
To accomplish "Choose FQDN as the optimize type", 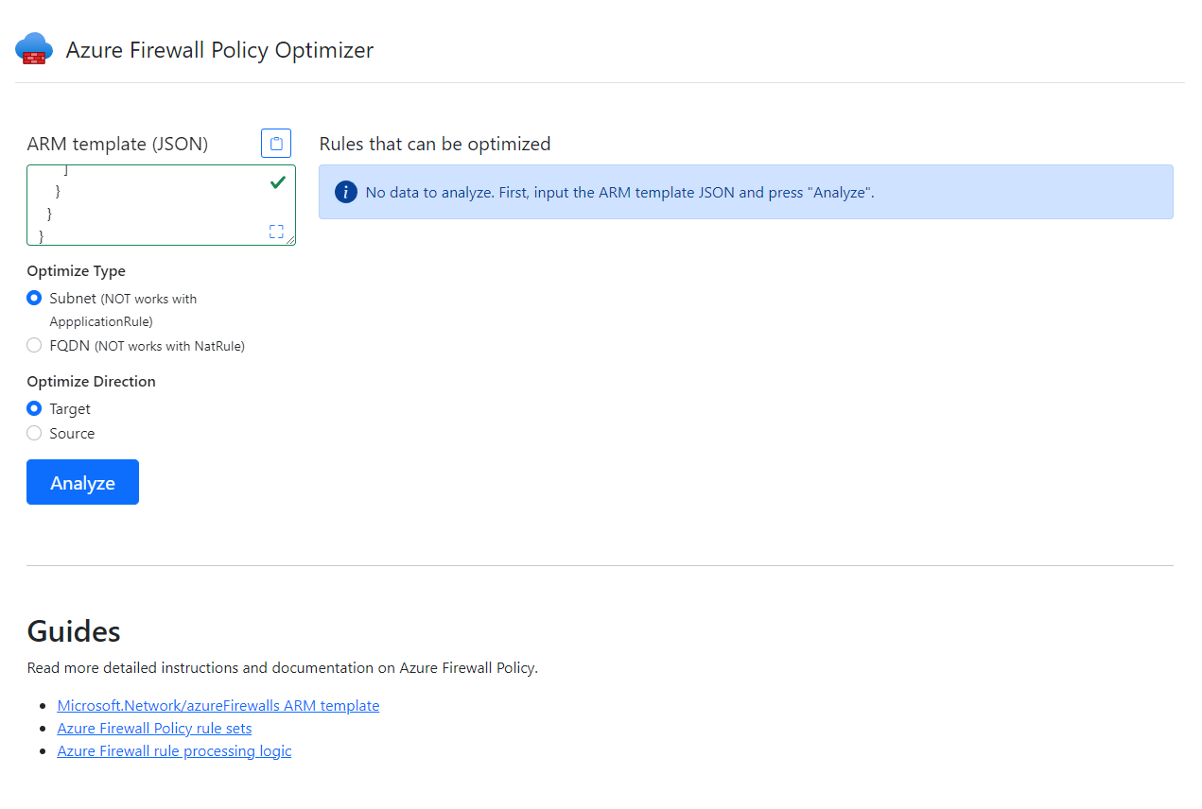I will pos(34,345).
